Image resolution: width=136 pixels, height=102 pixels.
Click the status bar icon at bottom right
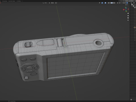click(131, 99)
